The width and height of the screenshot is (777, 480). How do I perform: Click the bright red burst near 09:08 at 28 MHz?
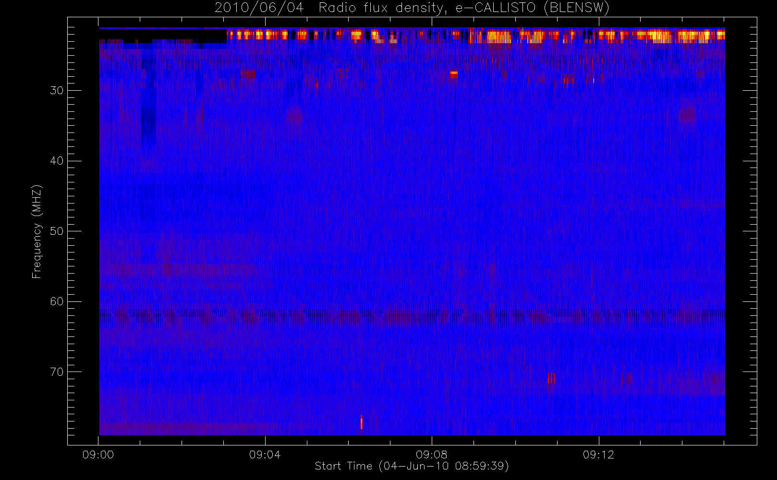click(454, 75)
